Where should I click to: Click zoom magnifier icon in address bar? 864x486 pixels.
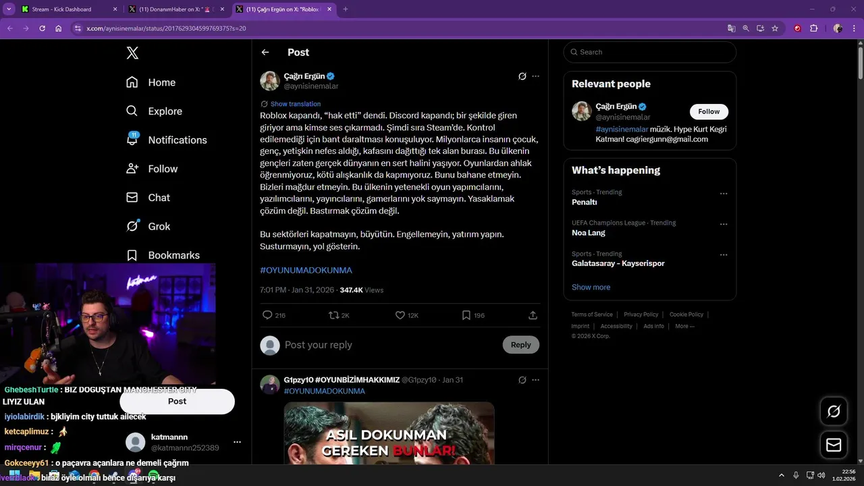pyautogui.click(x=746, y=28)
